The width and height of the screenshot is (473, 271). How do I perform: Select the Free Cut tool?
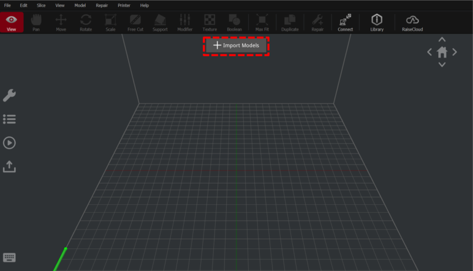pyautogui.click(x=135, y=22)
